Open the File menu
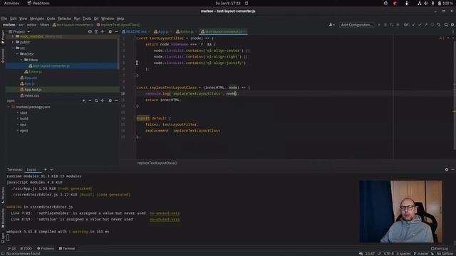The width and height of the screenshot is (456, 256). tap(4, 18)
